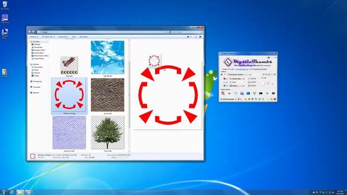Click the MysticThumbs diamond logo
The width and height of the screenshot is (347, 195).
coord(228,62)
